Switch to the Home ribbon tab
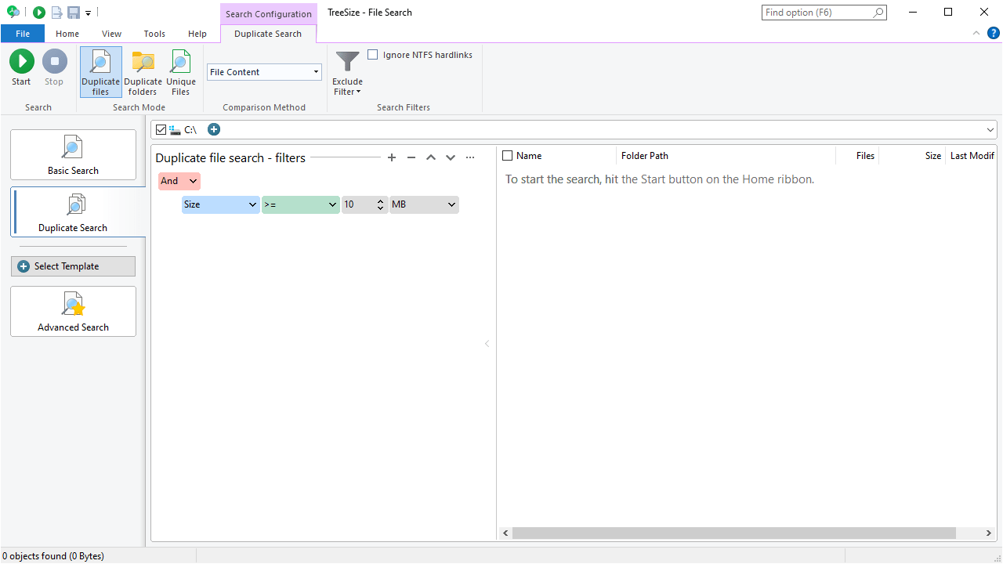This screenshot has width=1003, height=564. (67, 34)
